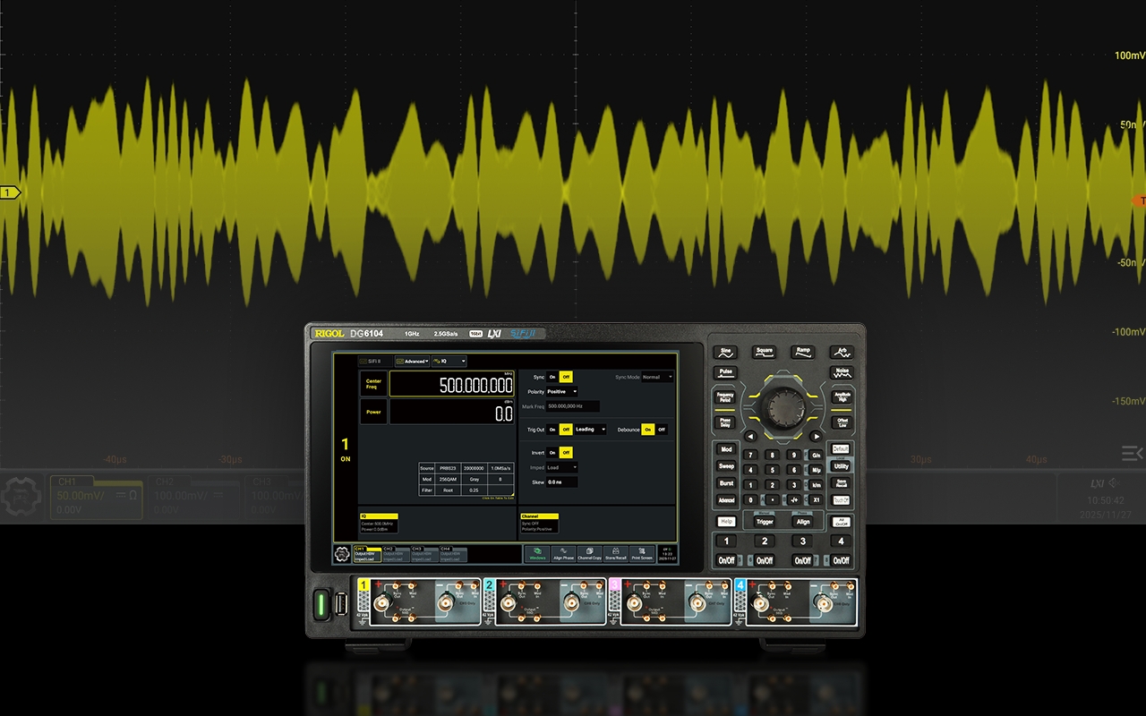1146x716 pixels.
Task: Tap the Print Screen icon
Action: click(641, 554)
